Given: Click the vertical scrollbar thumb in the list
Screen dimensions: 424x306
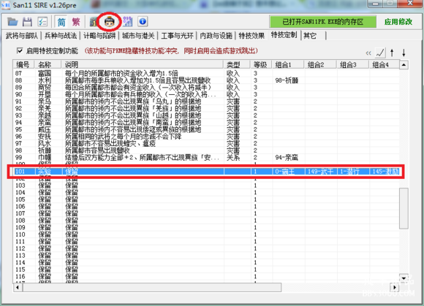Looking at the screenshot, I should coord(404,208).
